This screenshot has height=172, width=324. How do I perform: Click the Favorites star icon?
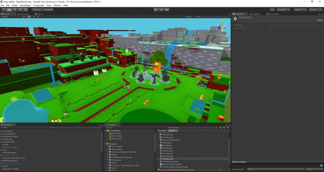pos(108,131)
